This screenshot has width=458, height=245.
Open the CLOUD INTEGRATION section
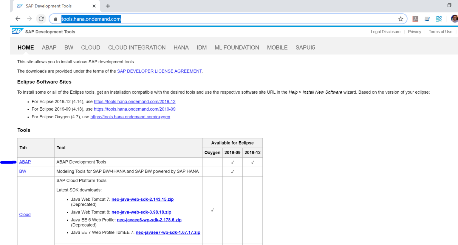137,48
